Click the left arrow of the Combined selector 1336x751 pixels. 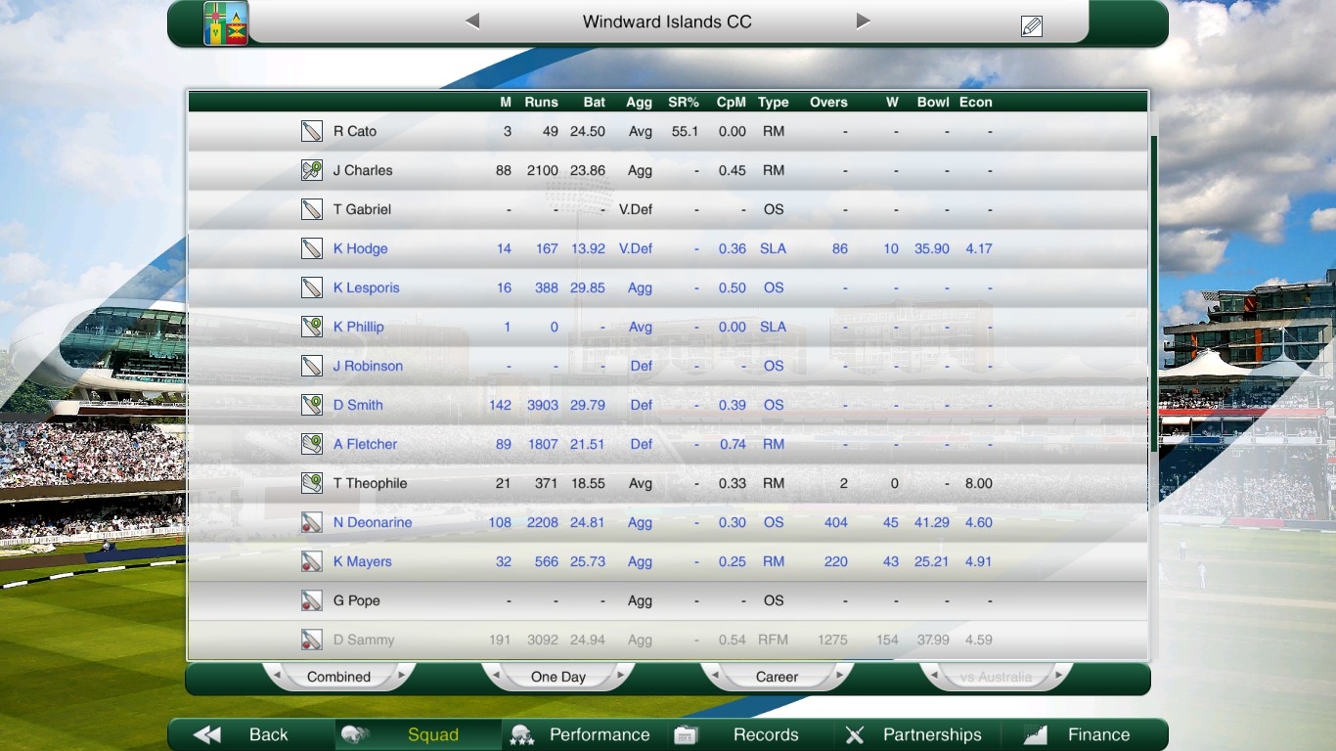pyautogui.click(x=277, y=676)
